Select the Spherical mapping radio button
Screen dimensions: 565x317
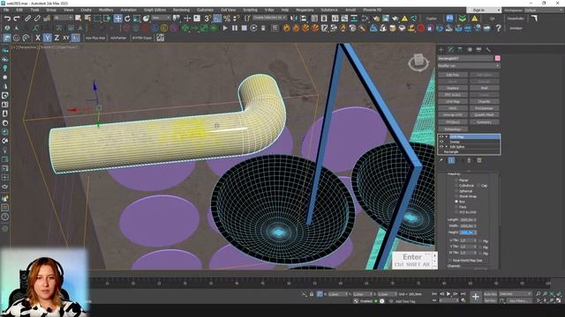pos(456,191)
